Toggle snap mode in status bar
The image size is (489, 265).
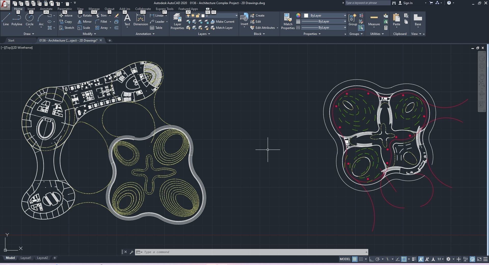tap(361, 259)
